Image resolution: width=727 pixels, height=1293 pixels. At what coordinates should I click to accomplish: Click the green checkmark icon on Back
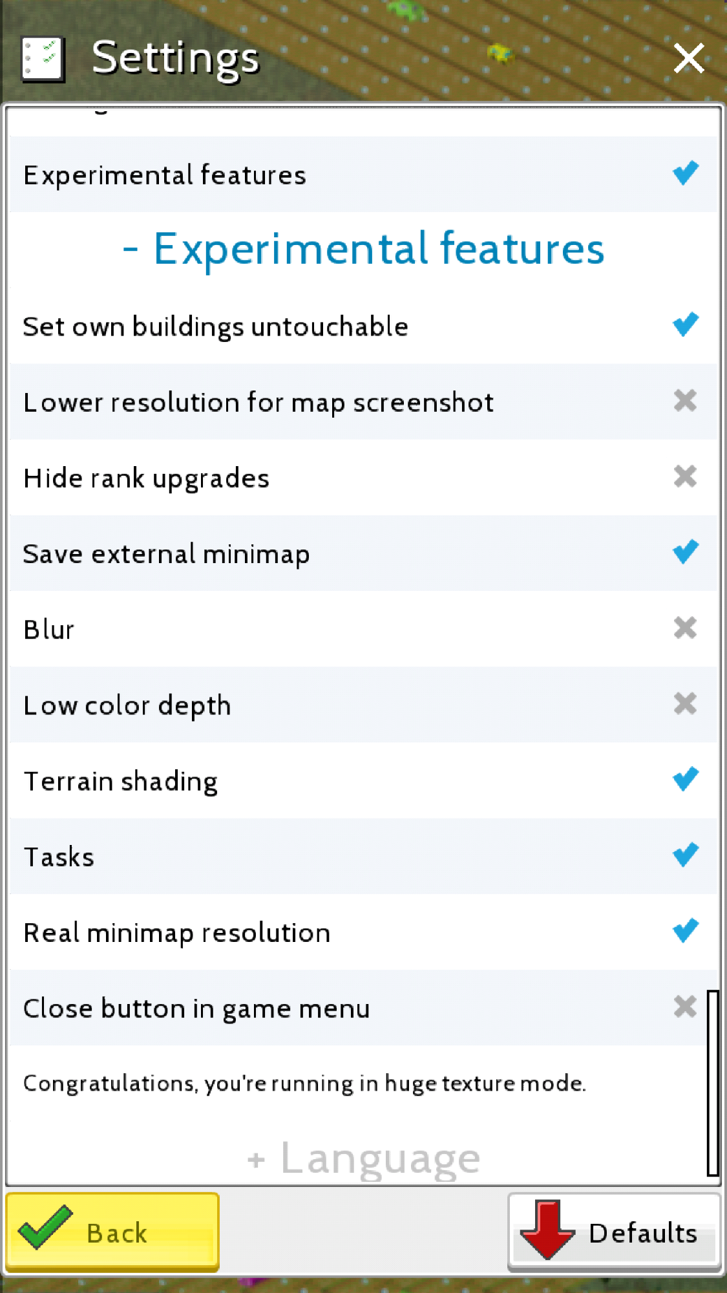point(45,1227)
